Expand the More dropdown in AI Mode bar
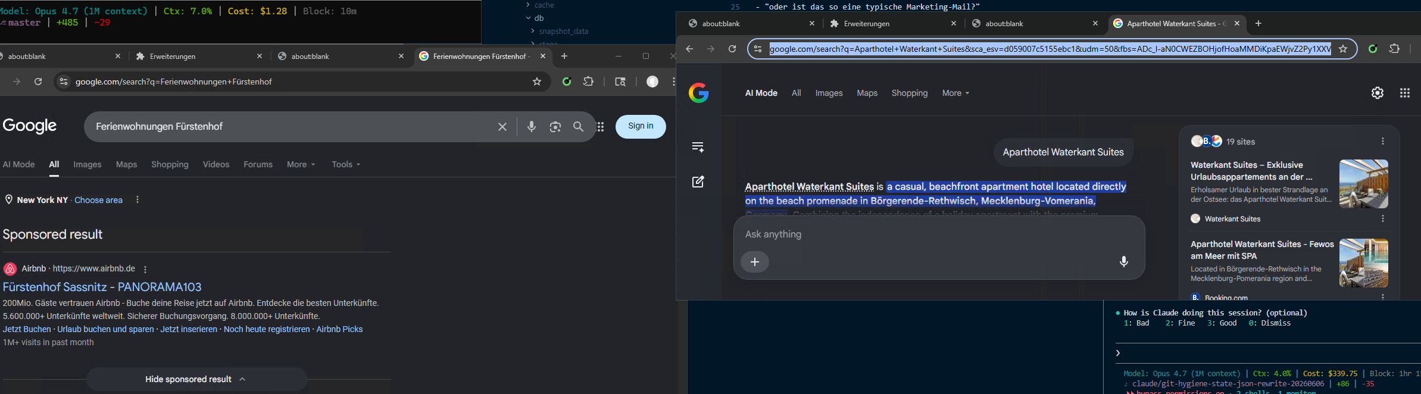This screenshot has width=1421, height=394. click(955, 93)
